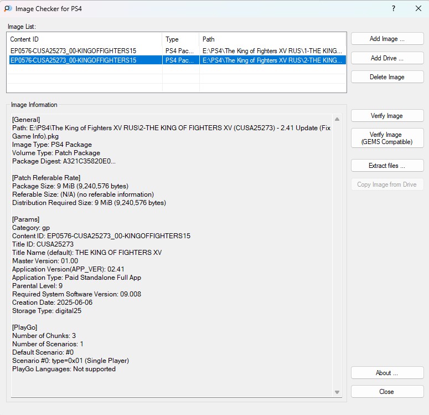Image resolution: width=429 pixels, height=415 pixels.
Task: Click the Creation Date: 2025-06-06 line
Action: coord(52,303)
